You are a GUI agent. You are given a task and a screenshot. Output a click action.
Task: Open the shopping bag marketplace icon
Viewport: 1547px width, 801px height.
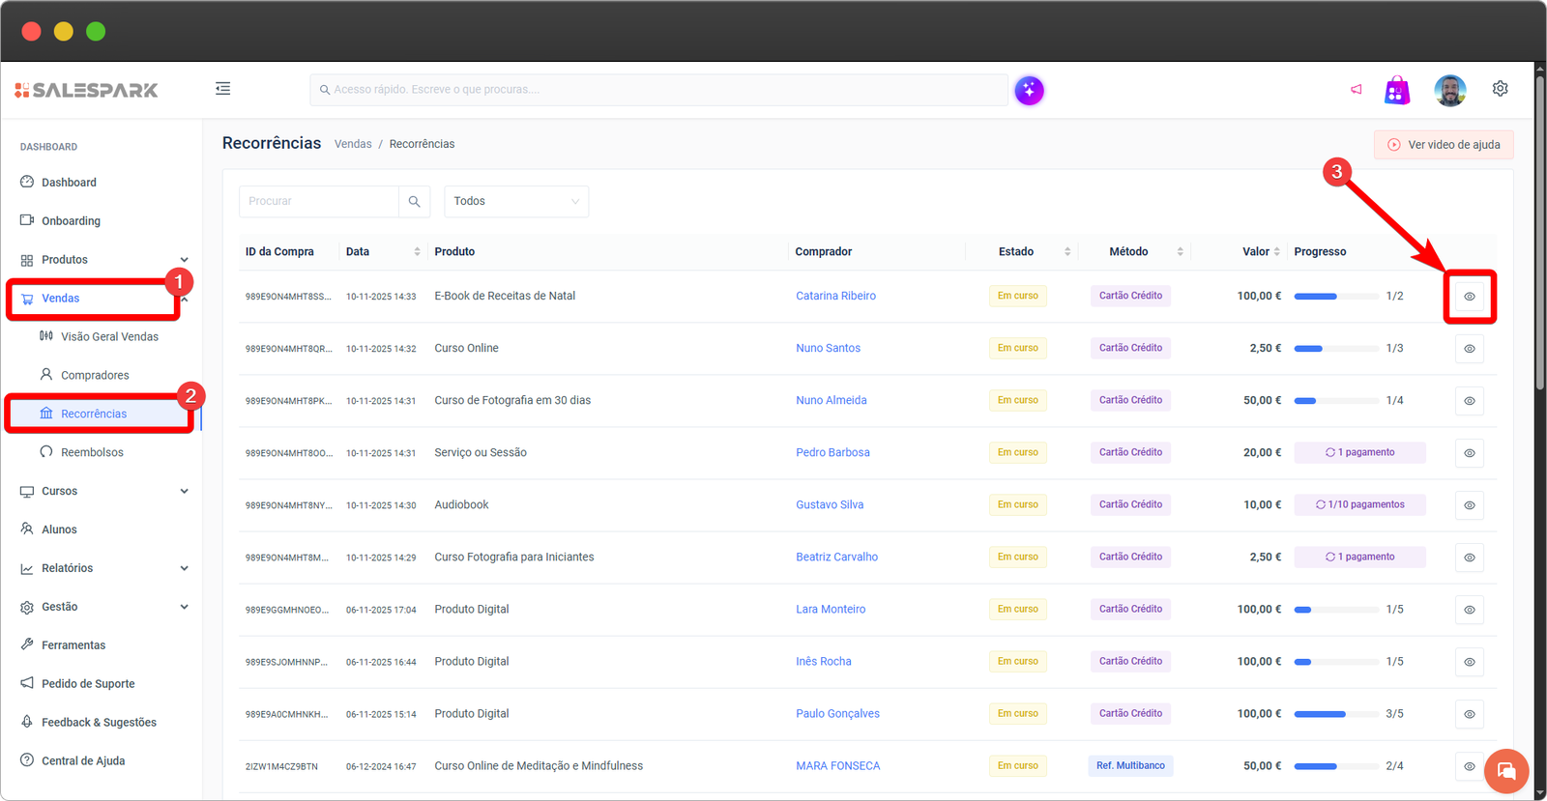(x=1396, y=91)
